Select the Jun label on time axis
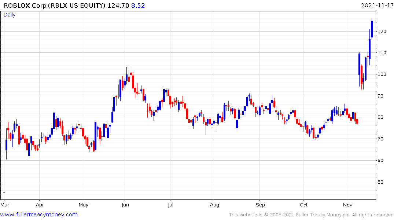 [x=125, y=205]
